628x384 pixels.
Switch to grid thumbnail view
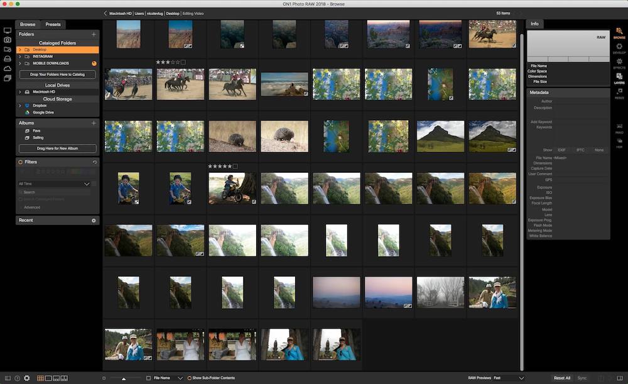coord(40,378)
